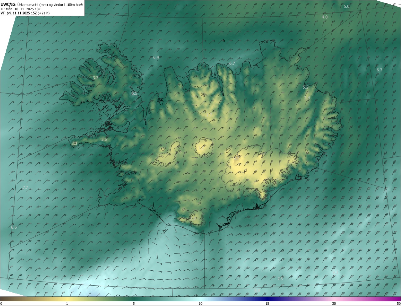The height and width of the screenshot is (306, 401).
Task: Click the 4.0 value label at top
Action: 325,17
